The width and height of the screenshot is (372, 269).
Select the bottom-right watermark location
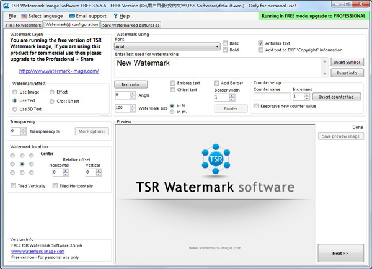[x=32, y=173]
